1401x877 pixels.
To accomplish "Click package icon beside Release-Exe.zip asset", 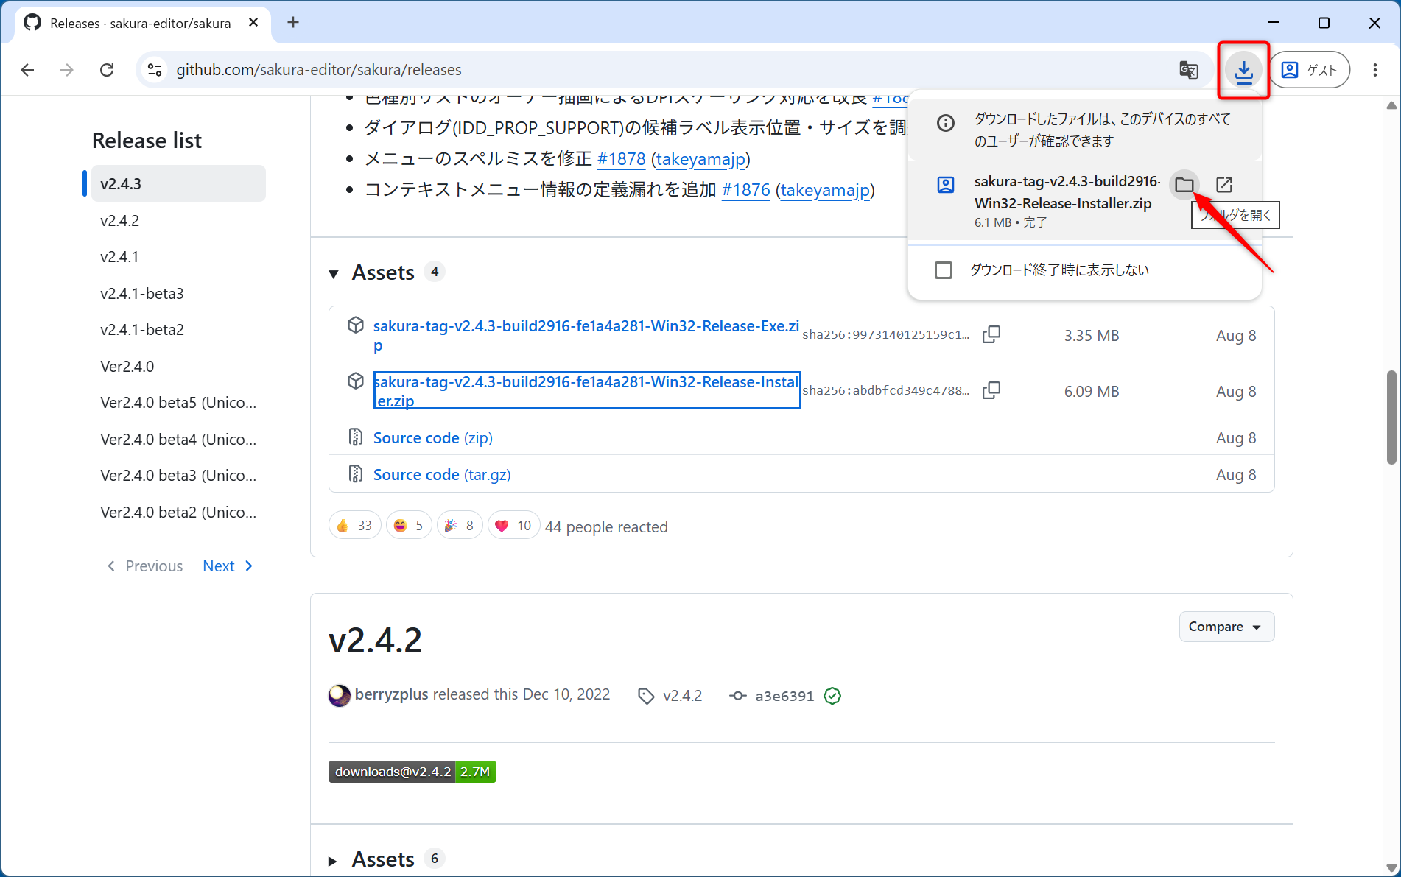I will (356, 325).
